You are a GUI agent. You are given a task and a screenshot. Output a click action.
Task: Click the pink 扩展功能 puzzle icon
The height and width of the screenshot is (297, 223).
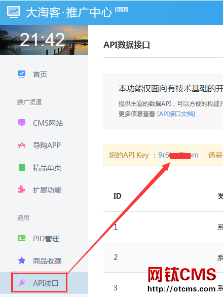[22, 190]
